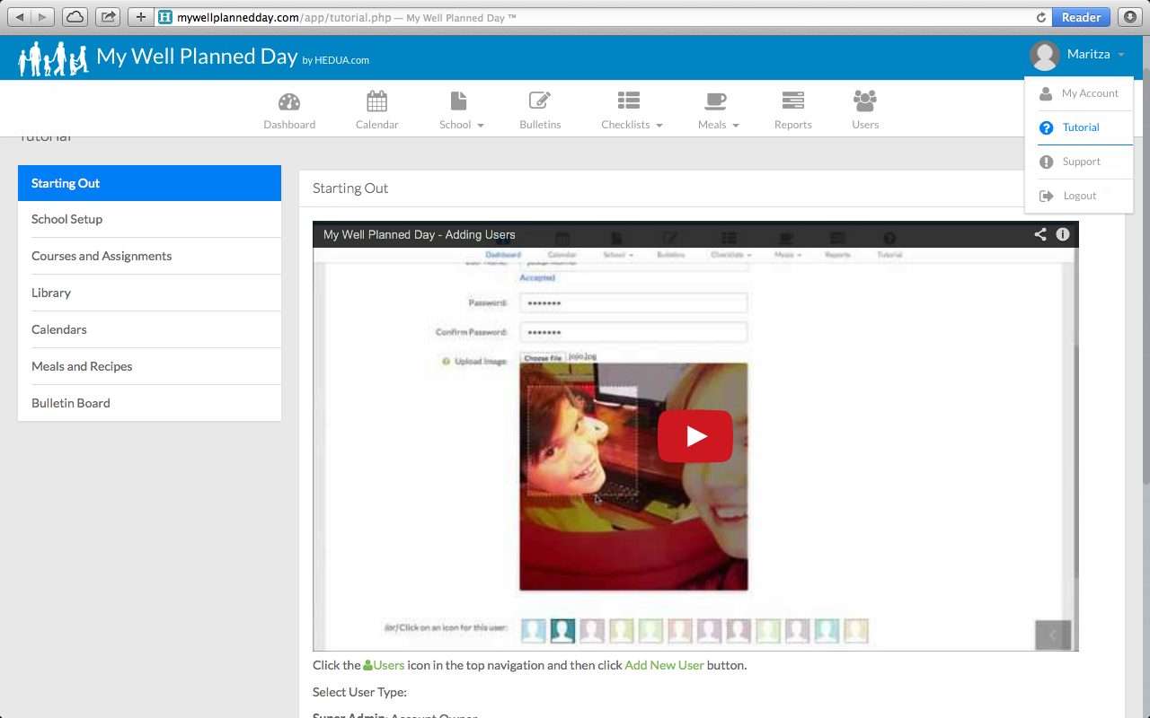
Task: Add a bookmark with the plus button
Action: 141,17
